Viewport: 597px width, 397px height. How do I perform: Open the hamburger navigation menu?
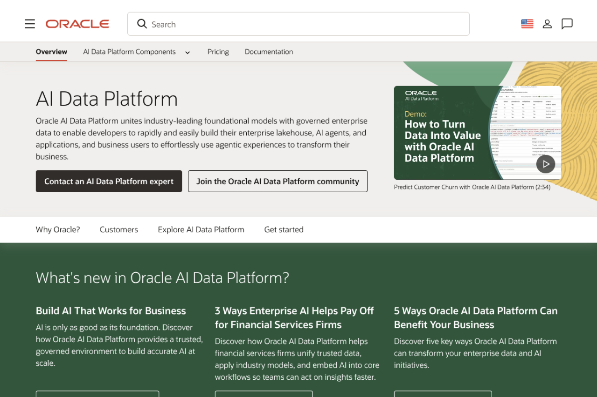pos(30,24)
